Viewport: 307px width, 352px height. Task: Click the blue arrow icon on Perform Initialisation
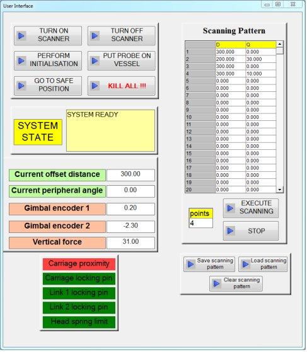(x=21, y=60)
